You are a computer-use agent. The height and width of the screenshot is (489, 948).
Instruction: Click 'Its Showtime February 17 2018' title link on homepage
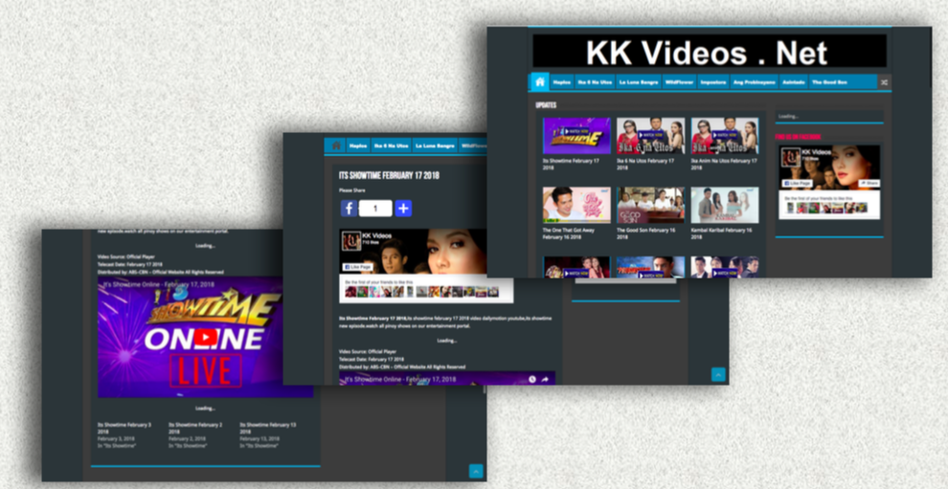[x=571, y=165]
